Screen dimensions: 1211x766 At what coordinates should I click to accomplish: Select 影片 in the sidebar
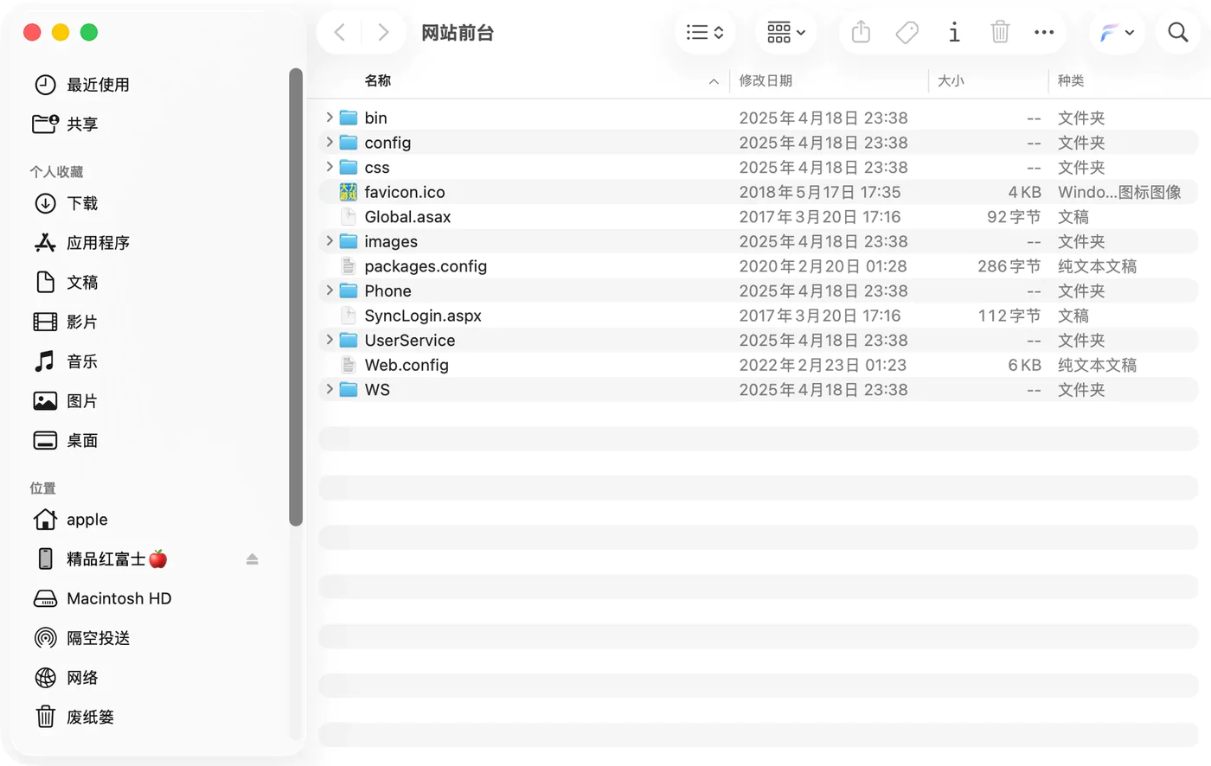[66, 322]
